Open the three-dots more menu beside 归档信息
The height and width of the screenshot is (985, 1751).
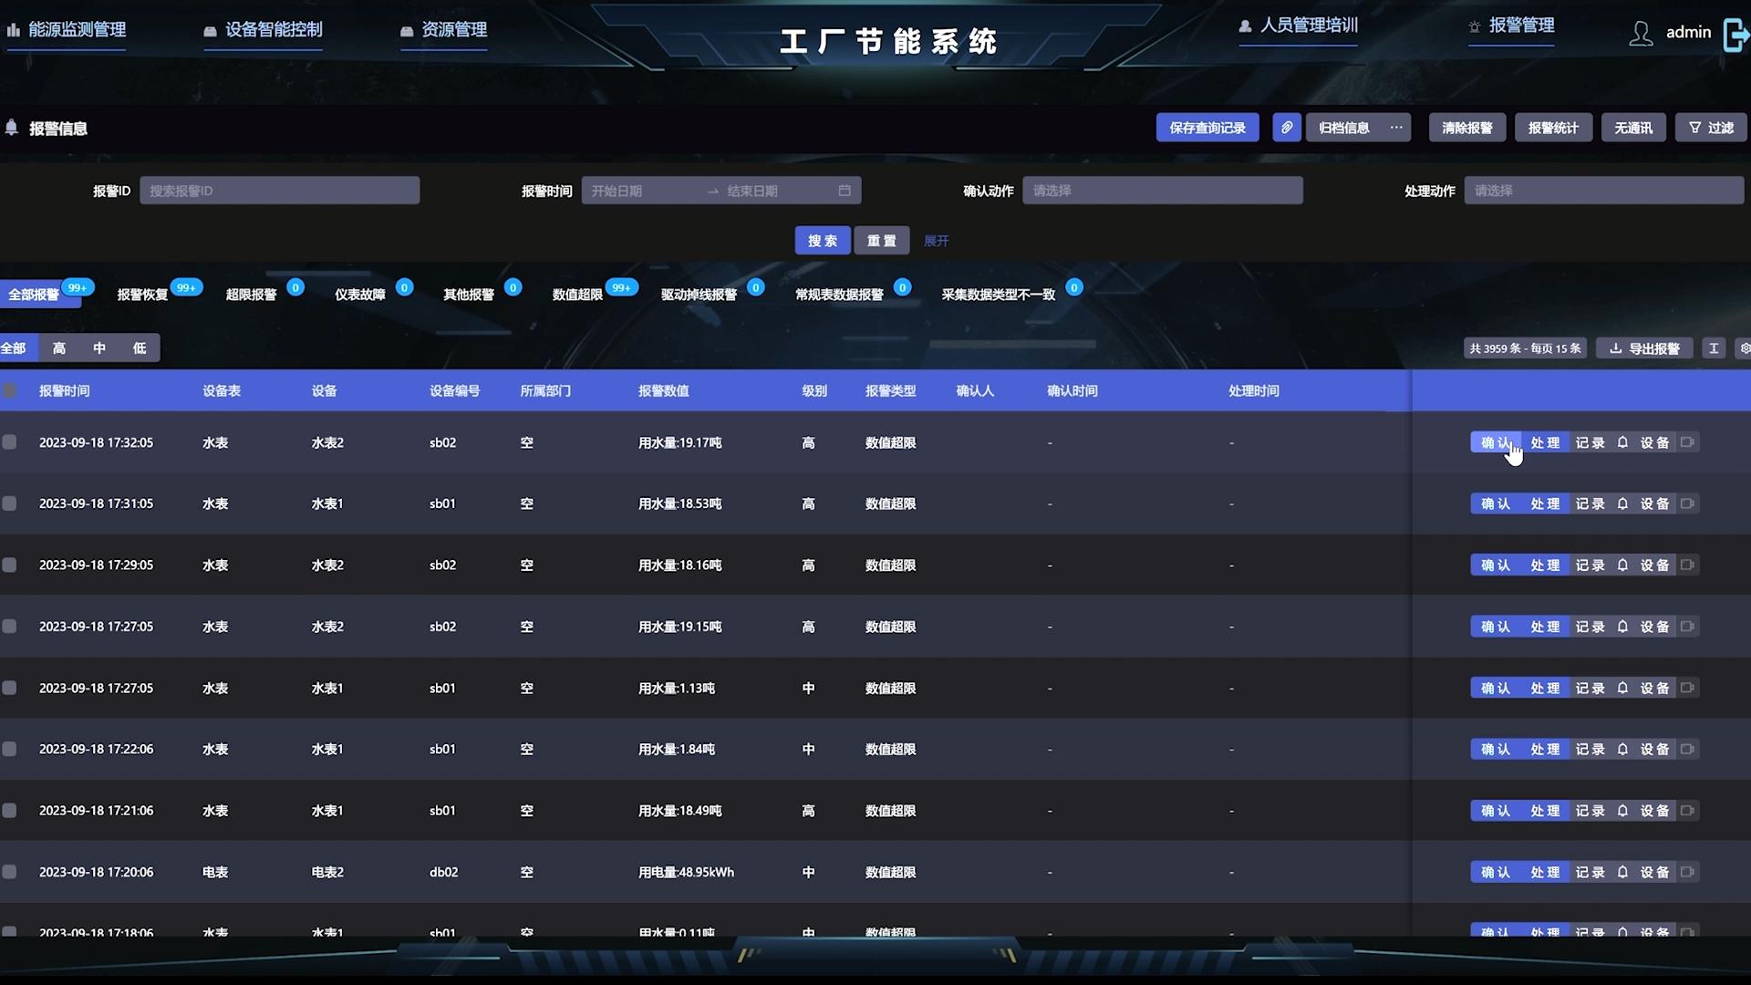pyautogui.click(x=1396, y=128)
